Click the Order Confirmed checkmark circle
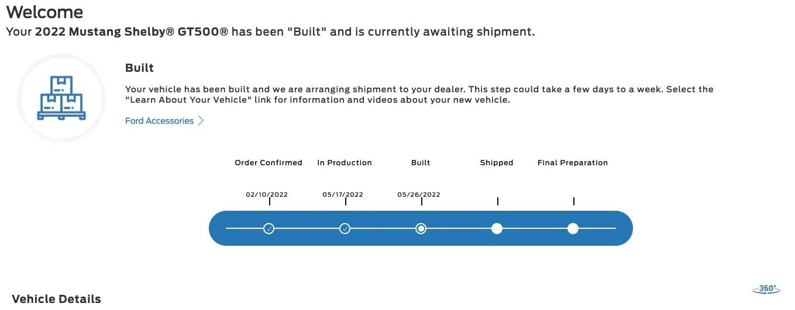 [269, 228]
